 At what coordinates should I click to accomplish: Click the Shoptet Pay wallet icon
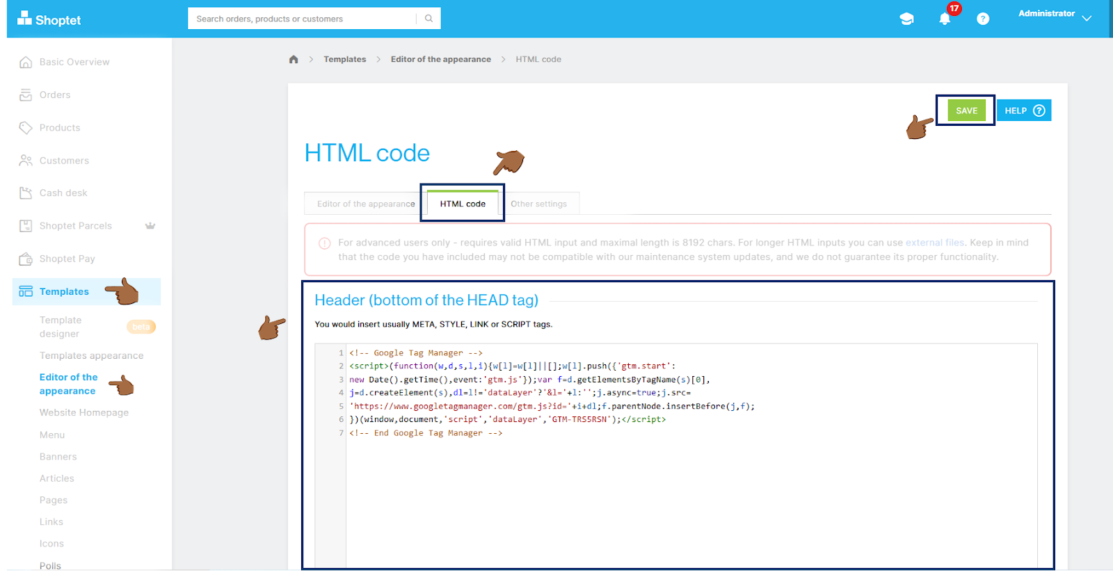click(x=26, y=259)
